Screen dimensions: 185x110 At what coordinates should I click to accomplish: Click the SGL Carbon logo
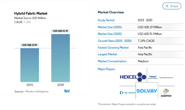click(128, 93)
